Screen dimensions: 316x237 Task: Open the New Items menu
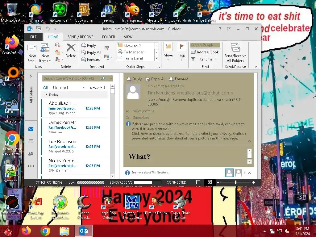point(45,53)
